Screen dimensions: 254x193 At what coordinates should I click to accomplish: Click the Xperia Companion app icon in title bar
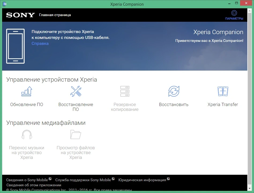pos(5,4)
